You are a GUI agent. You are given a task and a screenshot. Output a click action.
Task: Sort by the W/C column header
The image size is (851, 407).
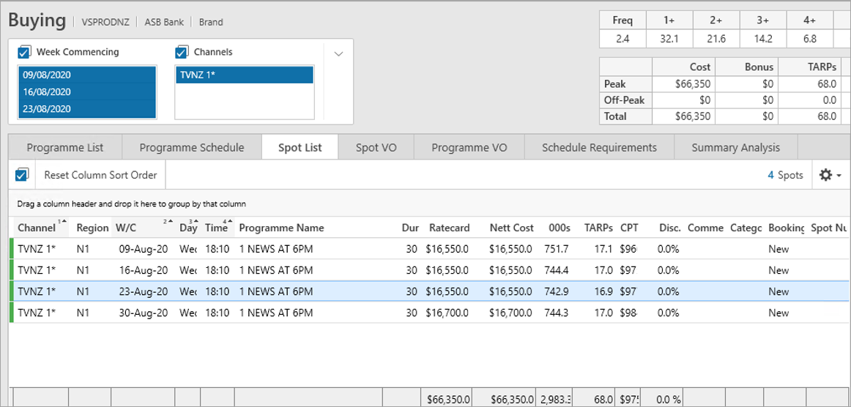point(144,228)
